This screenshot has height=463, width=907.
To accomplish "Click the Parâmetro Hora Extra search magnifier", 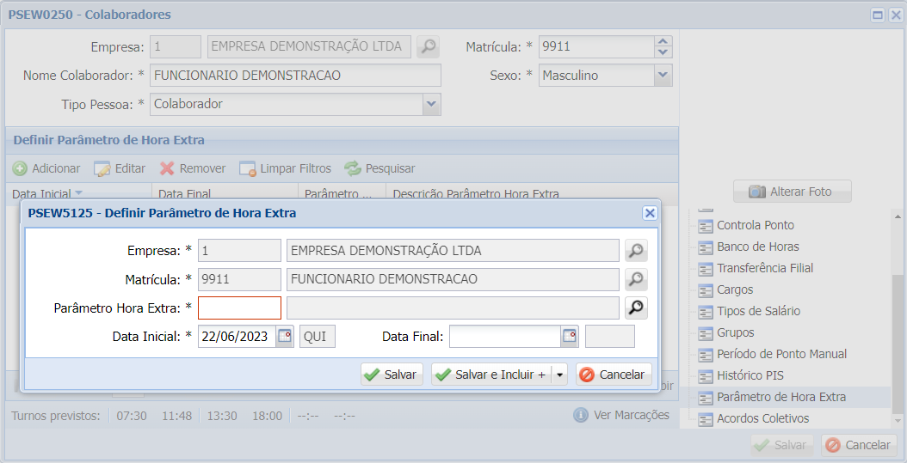I will (x=636, y=308).
